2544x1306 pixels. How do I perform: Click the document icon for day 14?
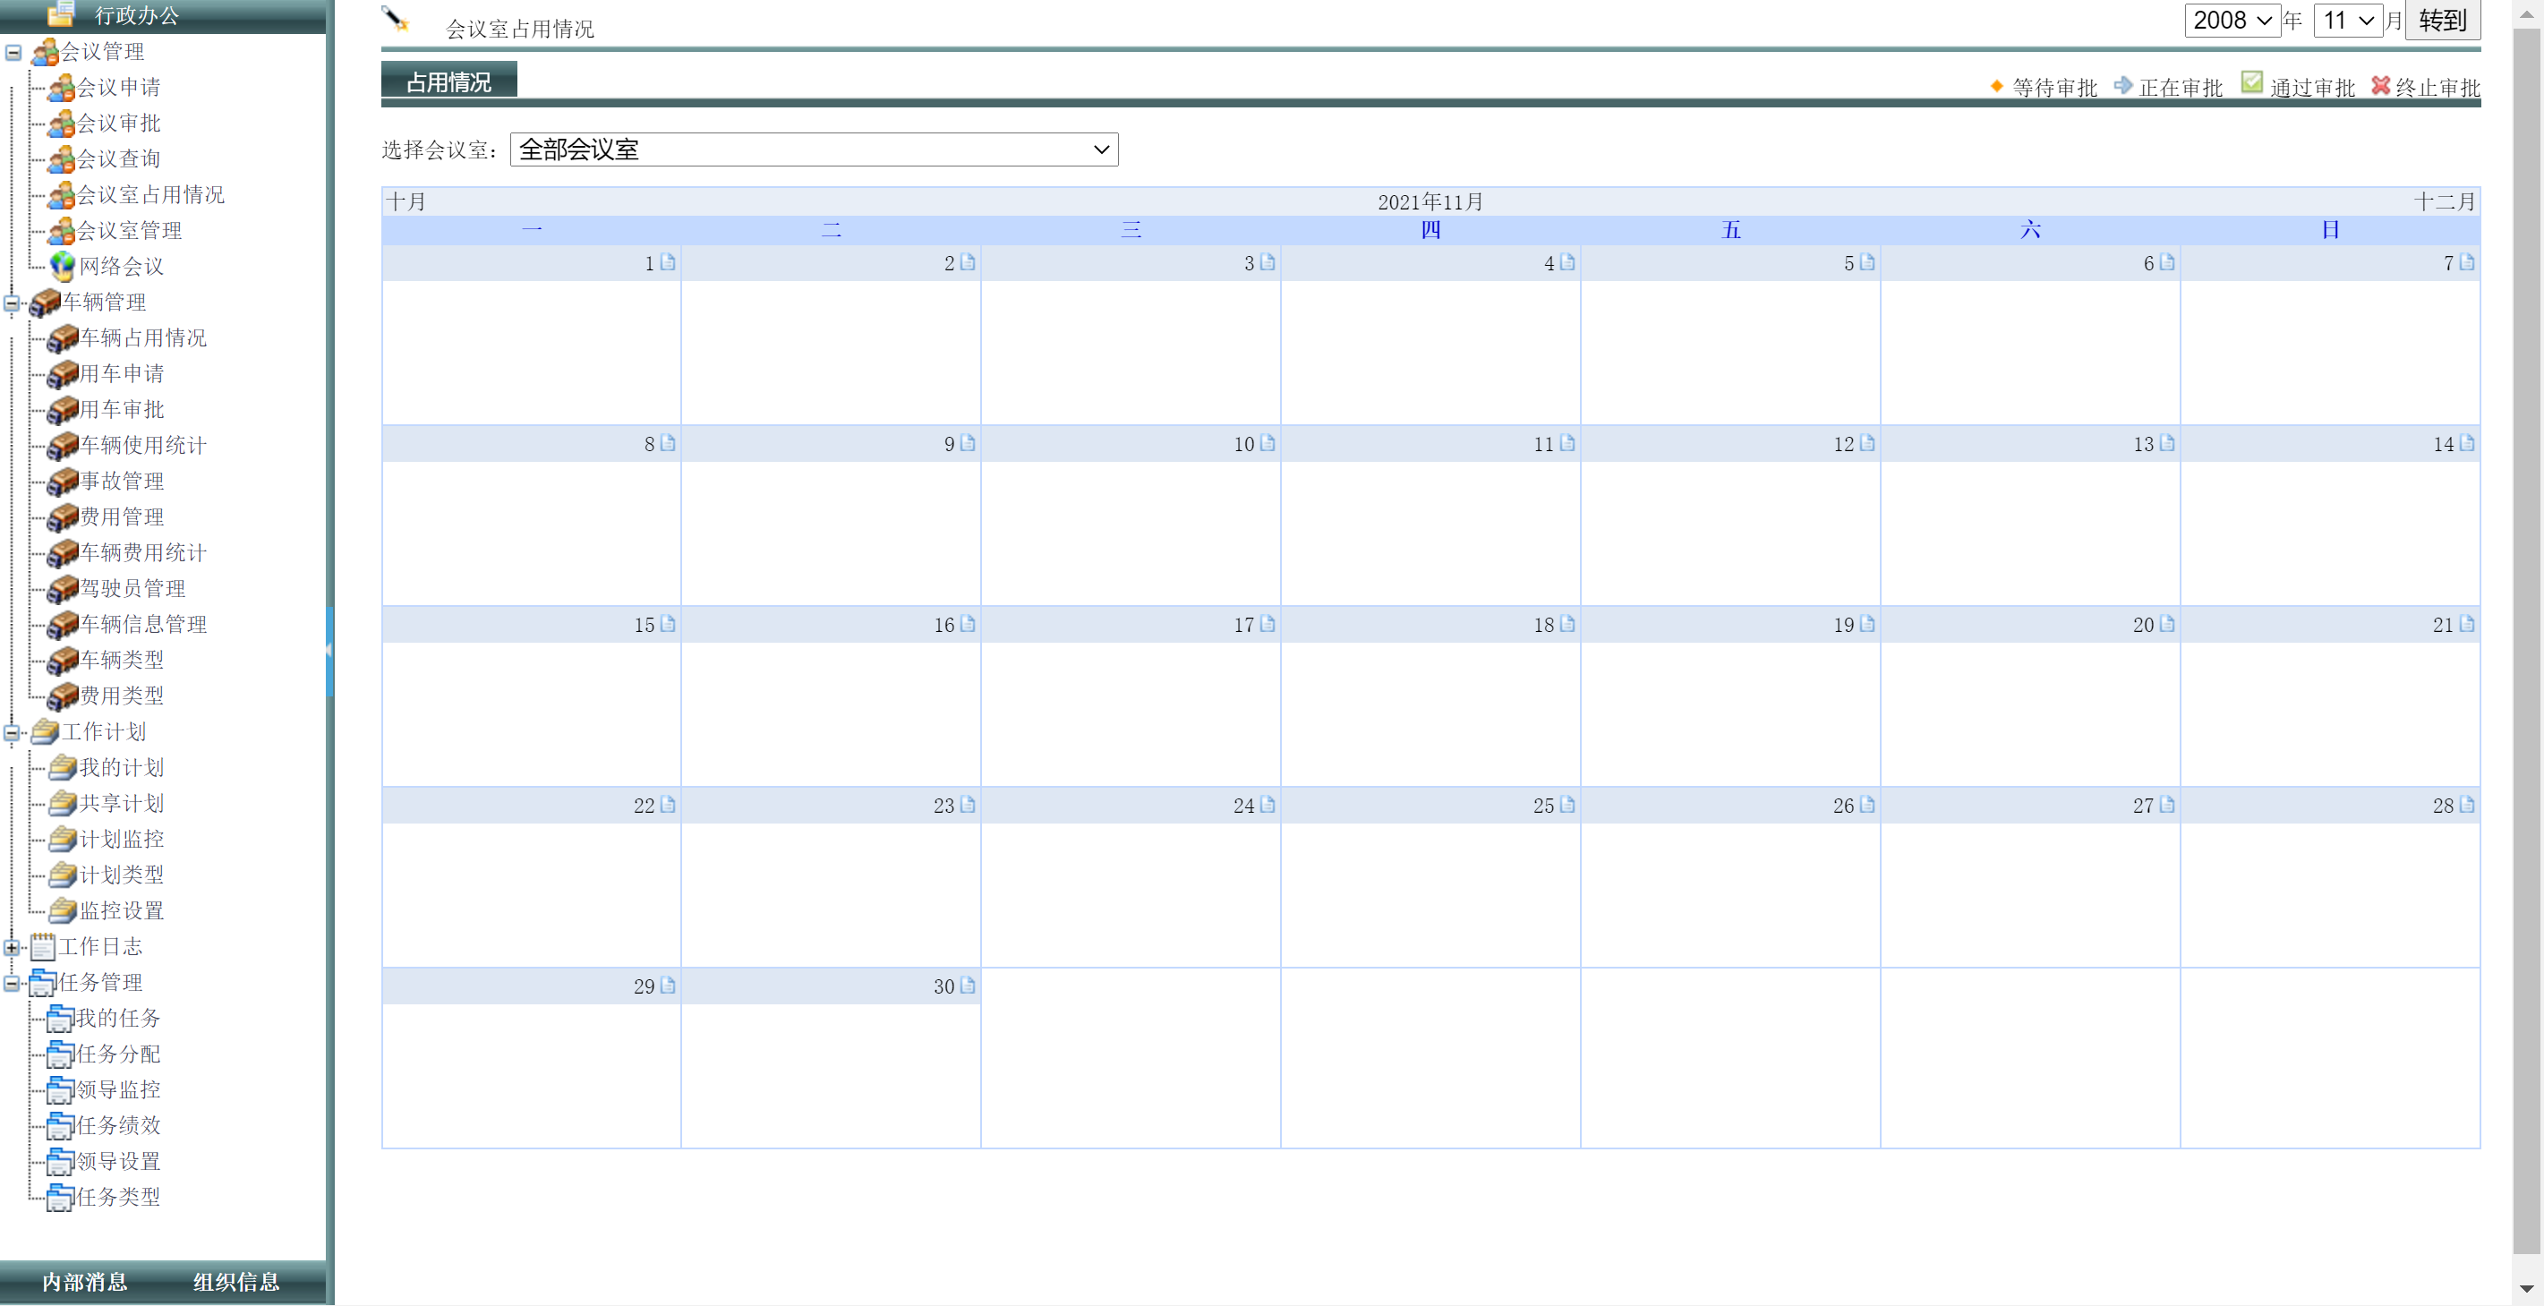point(2466,444)
